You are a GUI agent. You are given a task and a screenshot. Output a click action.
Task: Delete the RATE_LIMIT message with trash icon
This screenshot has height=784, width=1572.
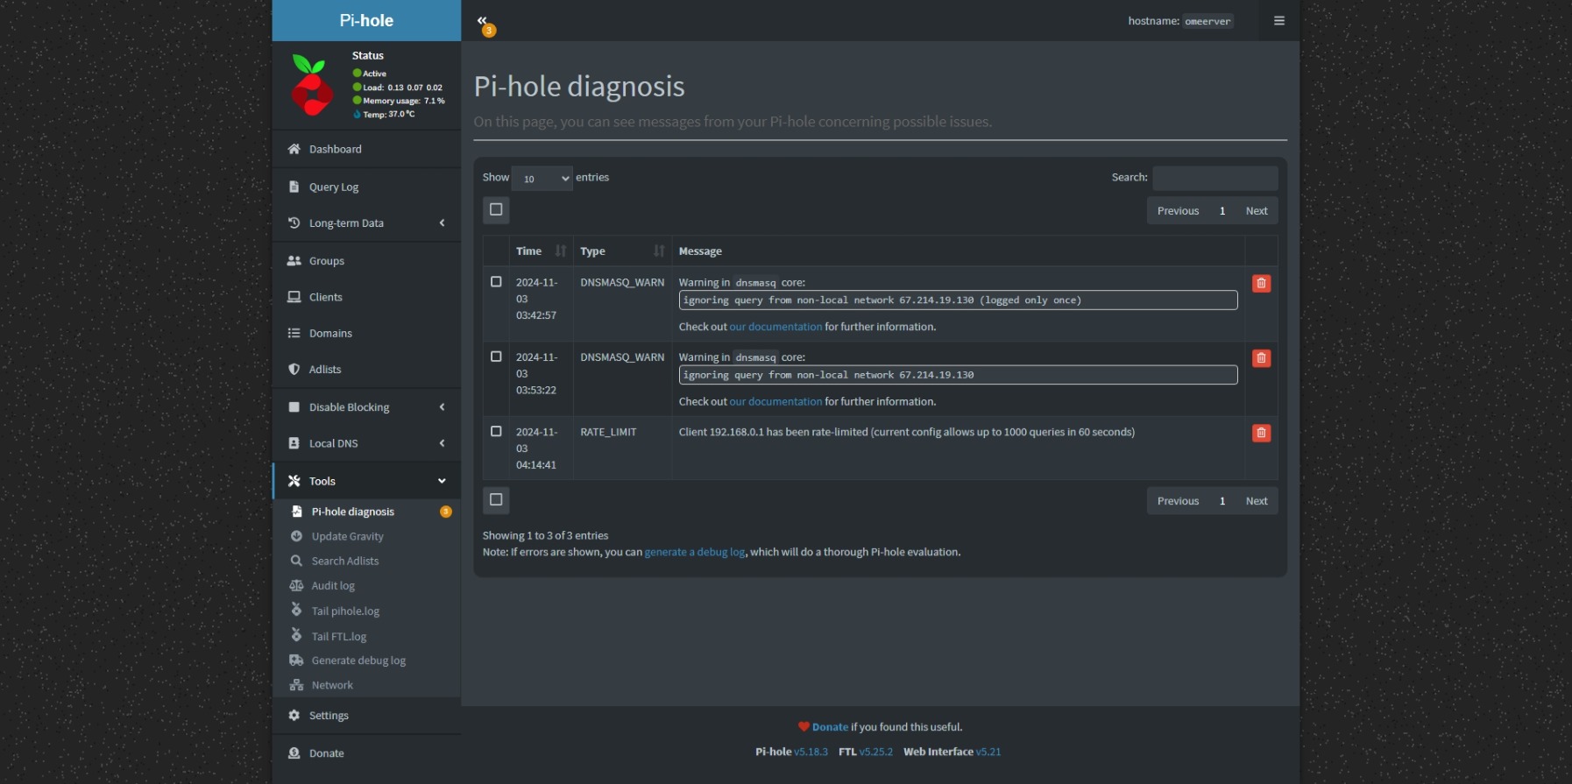pos(1261,433)
